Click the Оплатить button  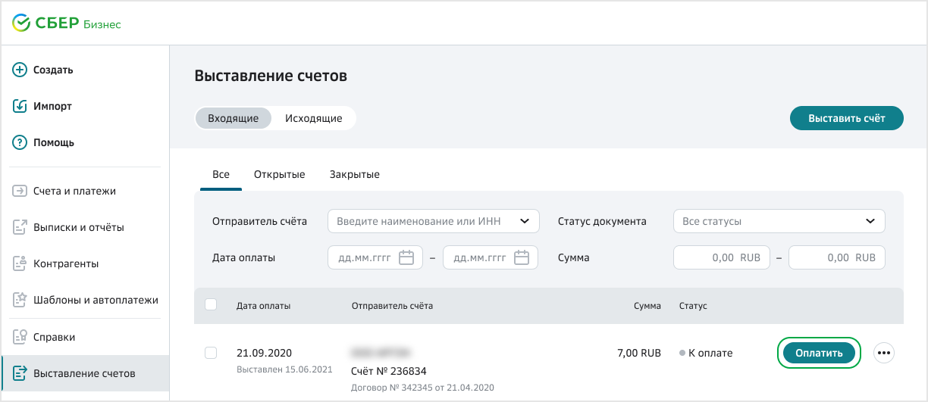click(819, 353)
